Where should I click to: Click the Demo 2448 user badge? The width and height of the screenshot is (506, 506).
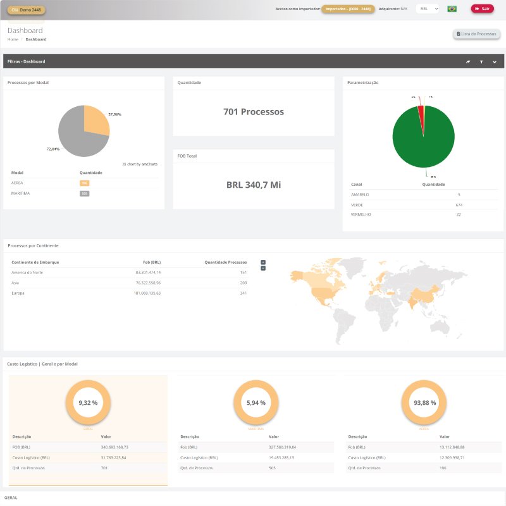[26, 10]
